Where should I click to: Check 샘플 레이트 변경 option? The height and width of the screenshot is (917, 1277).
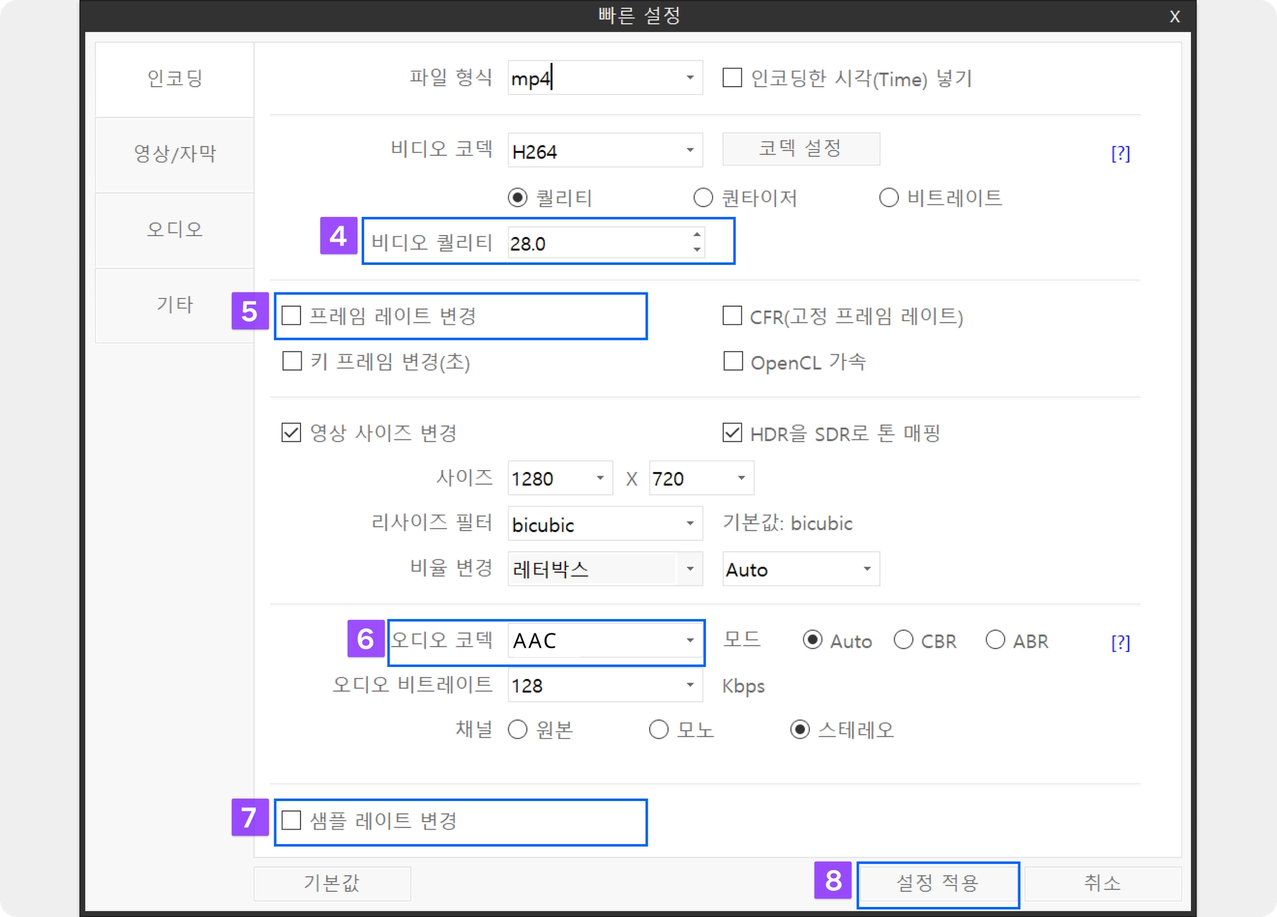pyautogui.click(x=292, y=820)
